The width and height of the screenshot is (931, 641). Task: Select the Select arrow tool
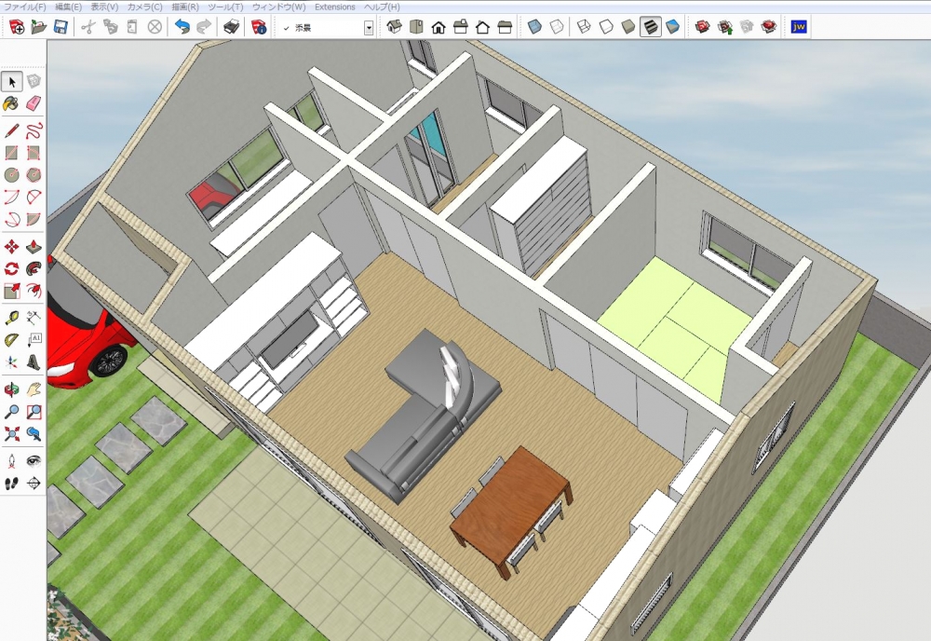tap(12, 81)
